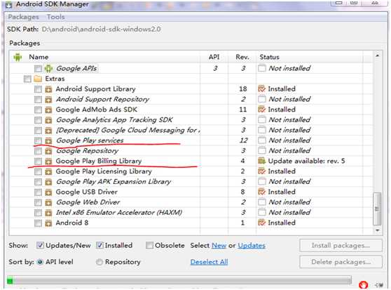391x290 pixels.
Task: Open the Tools menu
Action: point(56,17)
